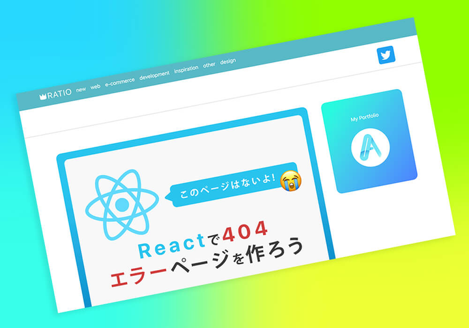469x328 pixels.
Task: Click the circular A portfolio logo
Action: (x=370, y=147)
